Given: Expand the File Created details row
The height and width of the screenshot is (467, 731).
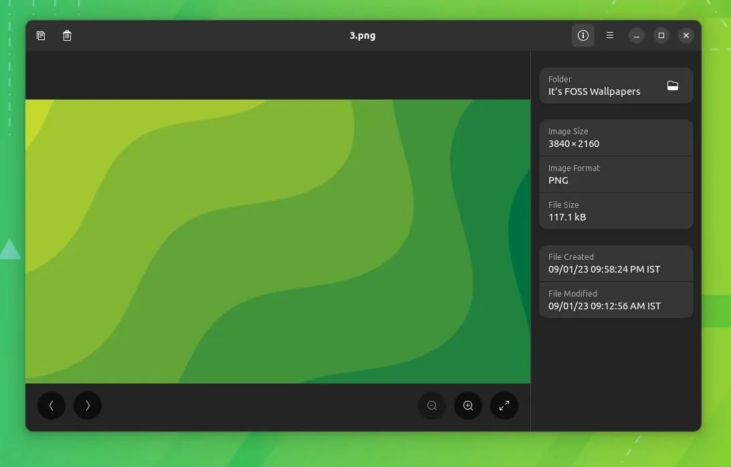Looking at the screenshot, I should 615,263.
